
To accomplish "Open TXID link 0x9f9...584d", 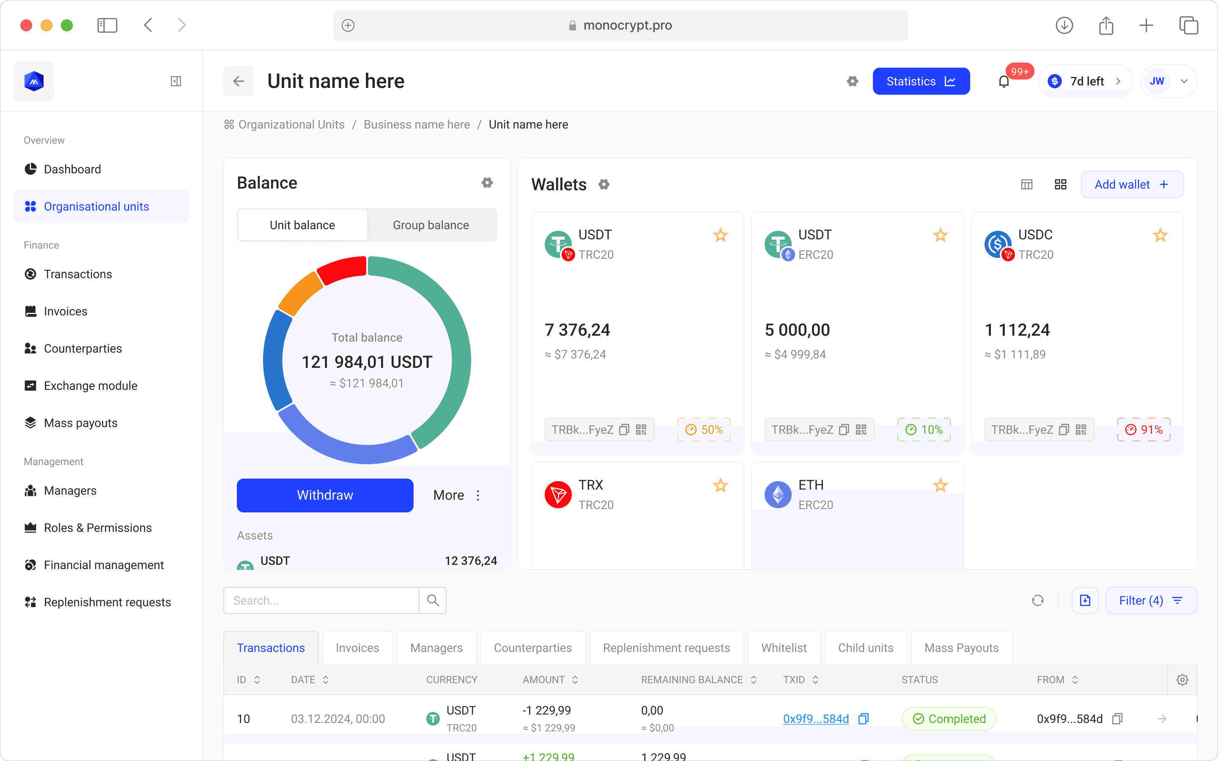I will pos(816,719).
